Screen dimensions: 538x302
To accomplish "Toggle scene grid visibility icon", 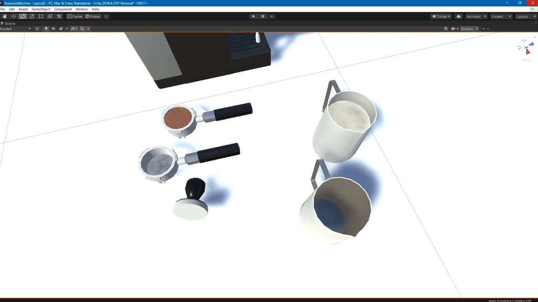I will 82,29.
